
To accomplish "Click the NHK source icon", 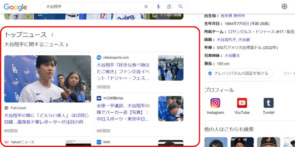I will click(x=99, y=142).
